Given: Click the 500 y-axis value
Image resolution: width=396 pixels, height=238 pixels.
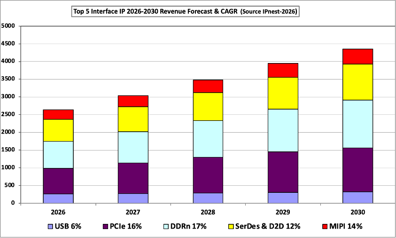Looking at the screenshot, I should click(x=9, y=185).
